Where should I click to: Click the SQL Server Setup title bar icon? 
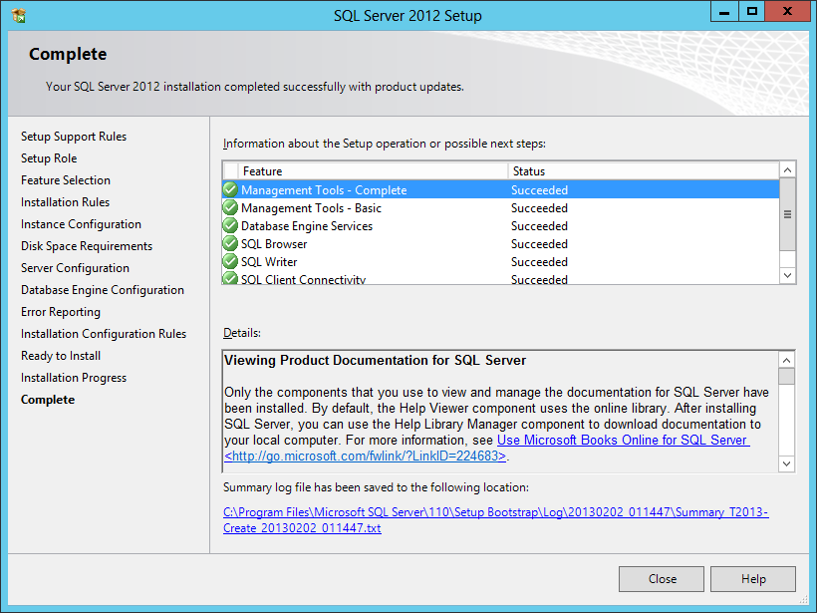tap(19, 16)
